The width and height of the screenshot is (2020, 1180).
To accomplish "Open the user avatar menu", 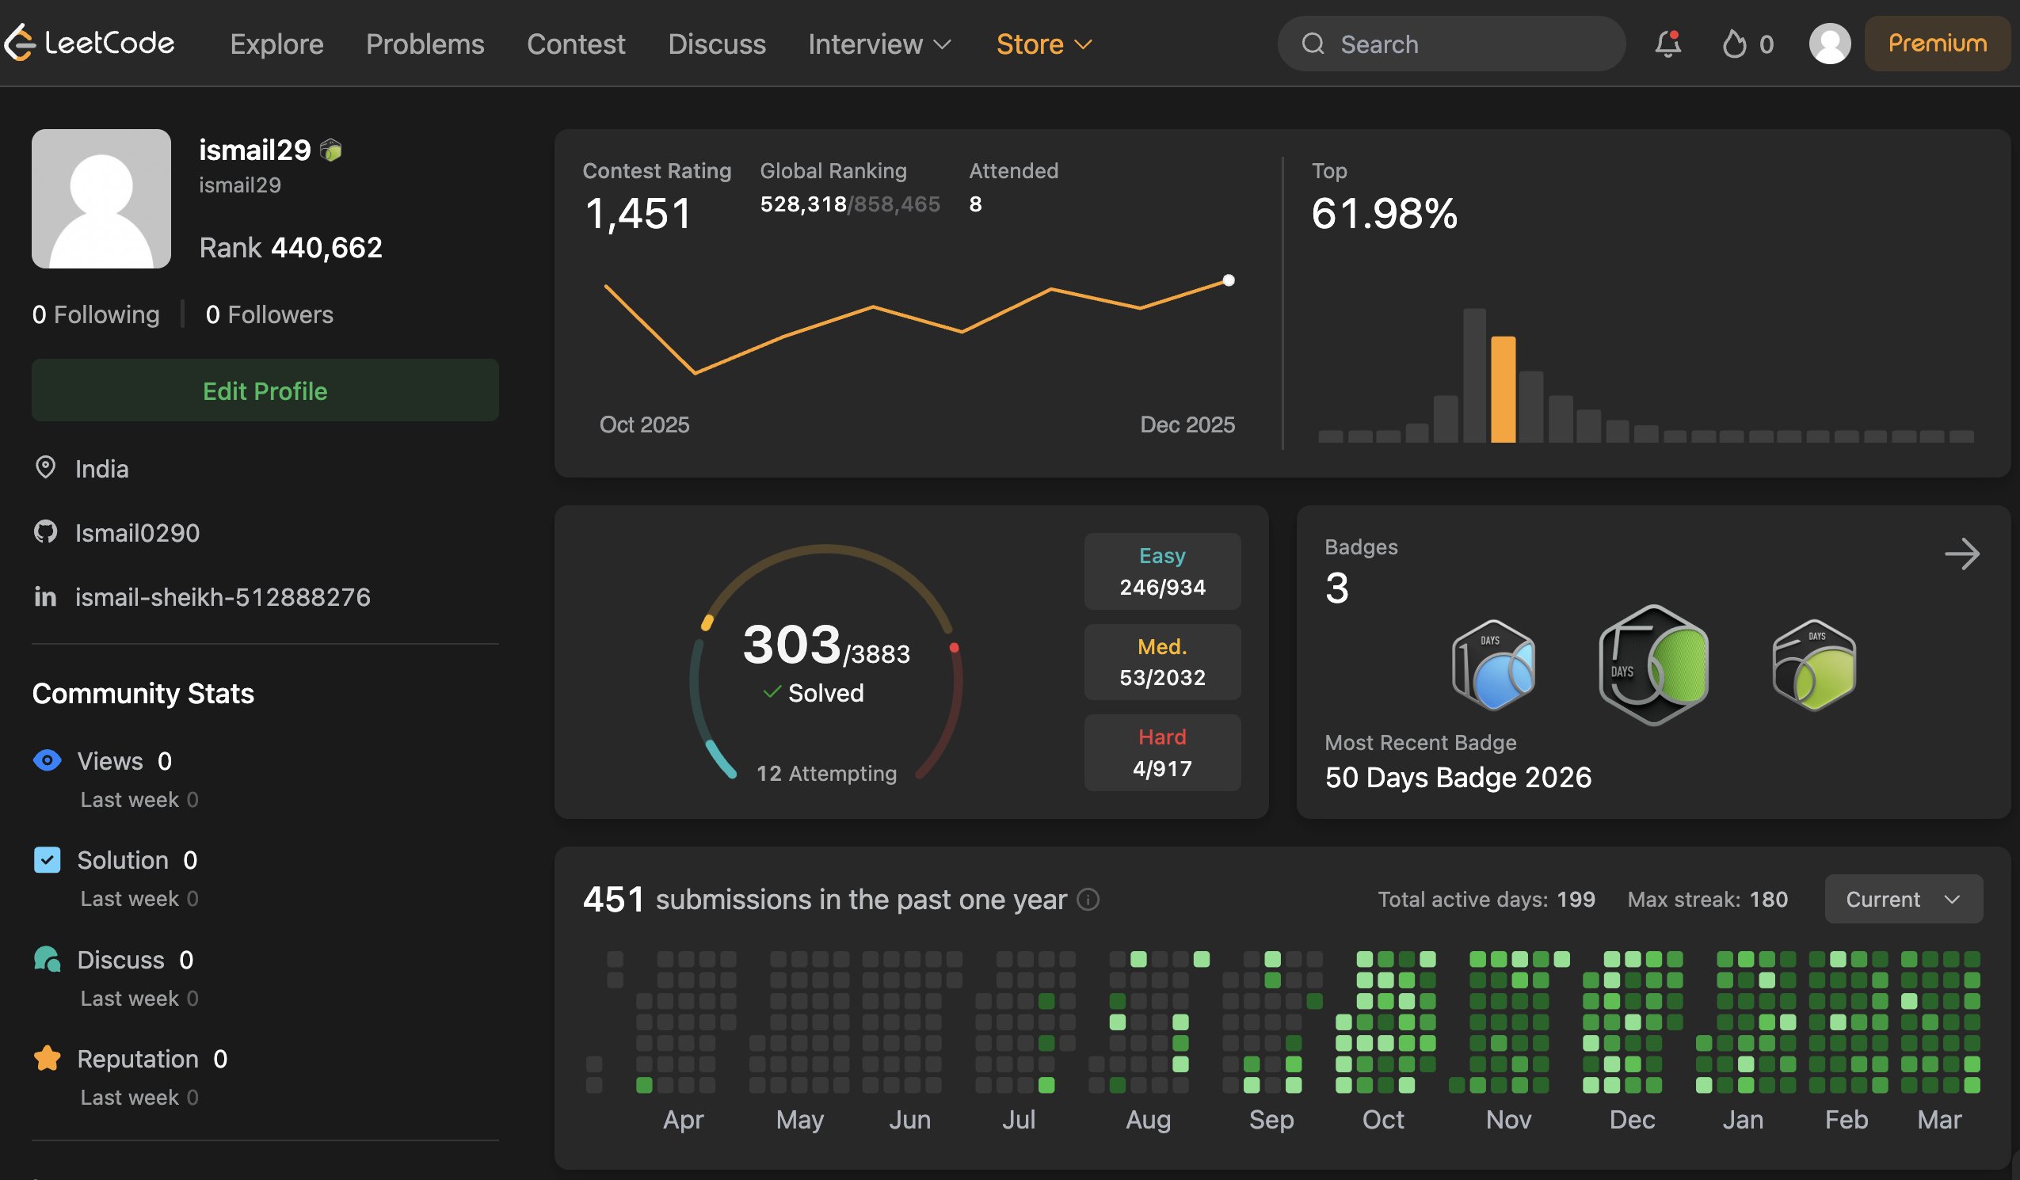I will 1829,44.
